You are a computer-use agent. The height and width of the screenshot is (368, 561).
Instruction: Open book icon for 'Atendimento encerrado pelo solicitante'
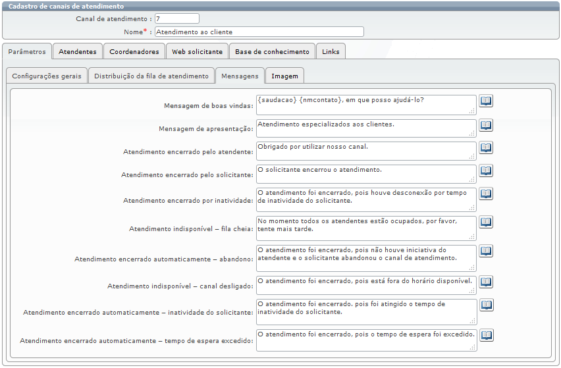tap(486, 171)
